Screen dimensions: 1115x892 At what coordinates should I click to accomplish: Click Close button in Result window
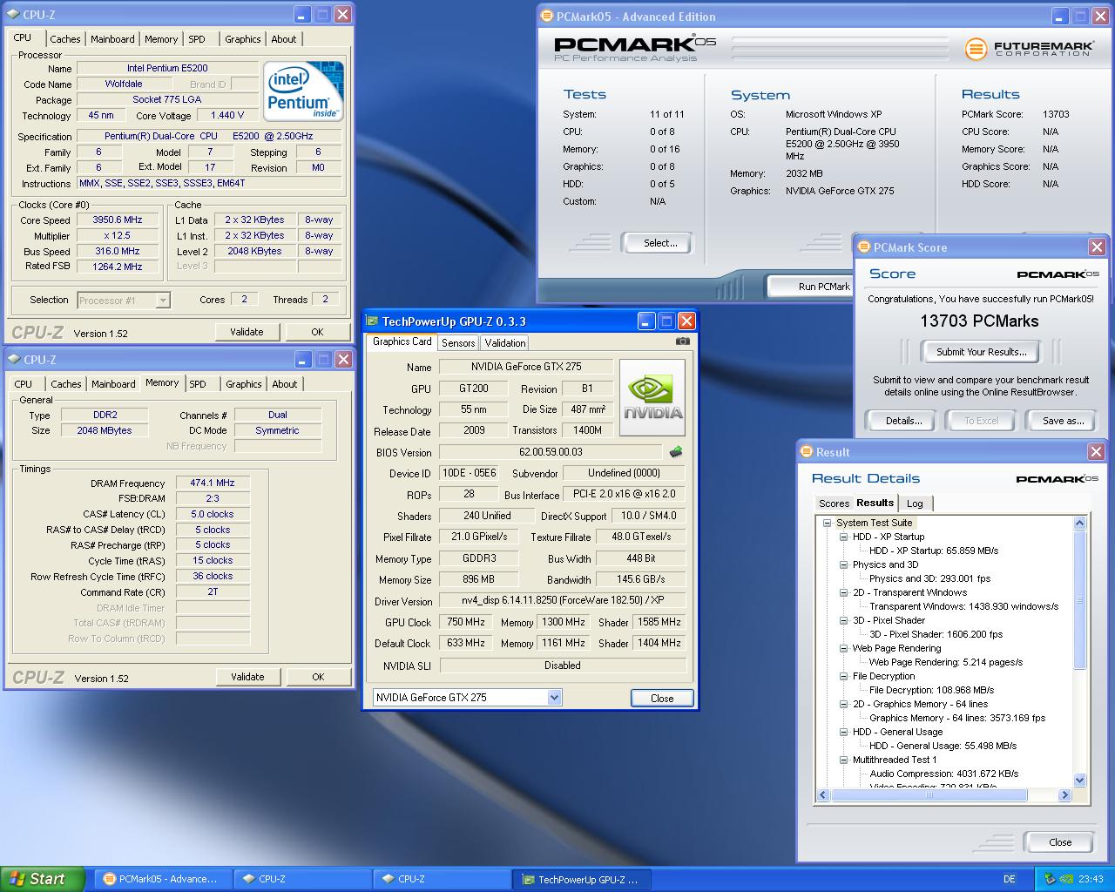(1060, 842)
